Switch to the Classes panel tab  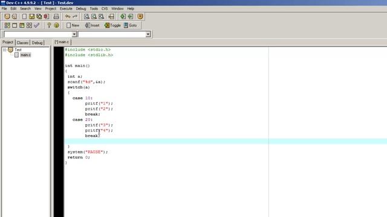(22, 43)
